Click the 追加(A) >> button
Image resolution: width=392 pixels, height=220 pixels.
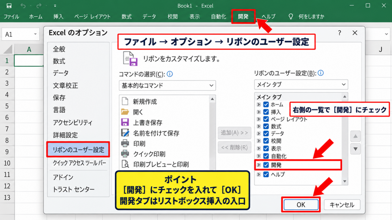[234, 133]
